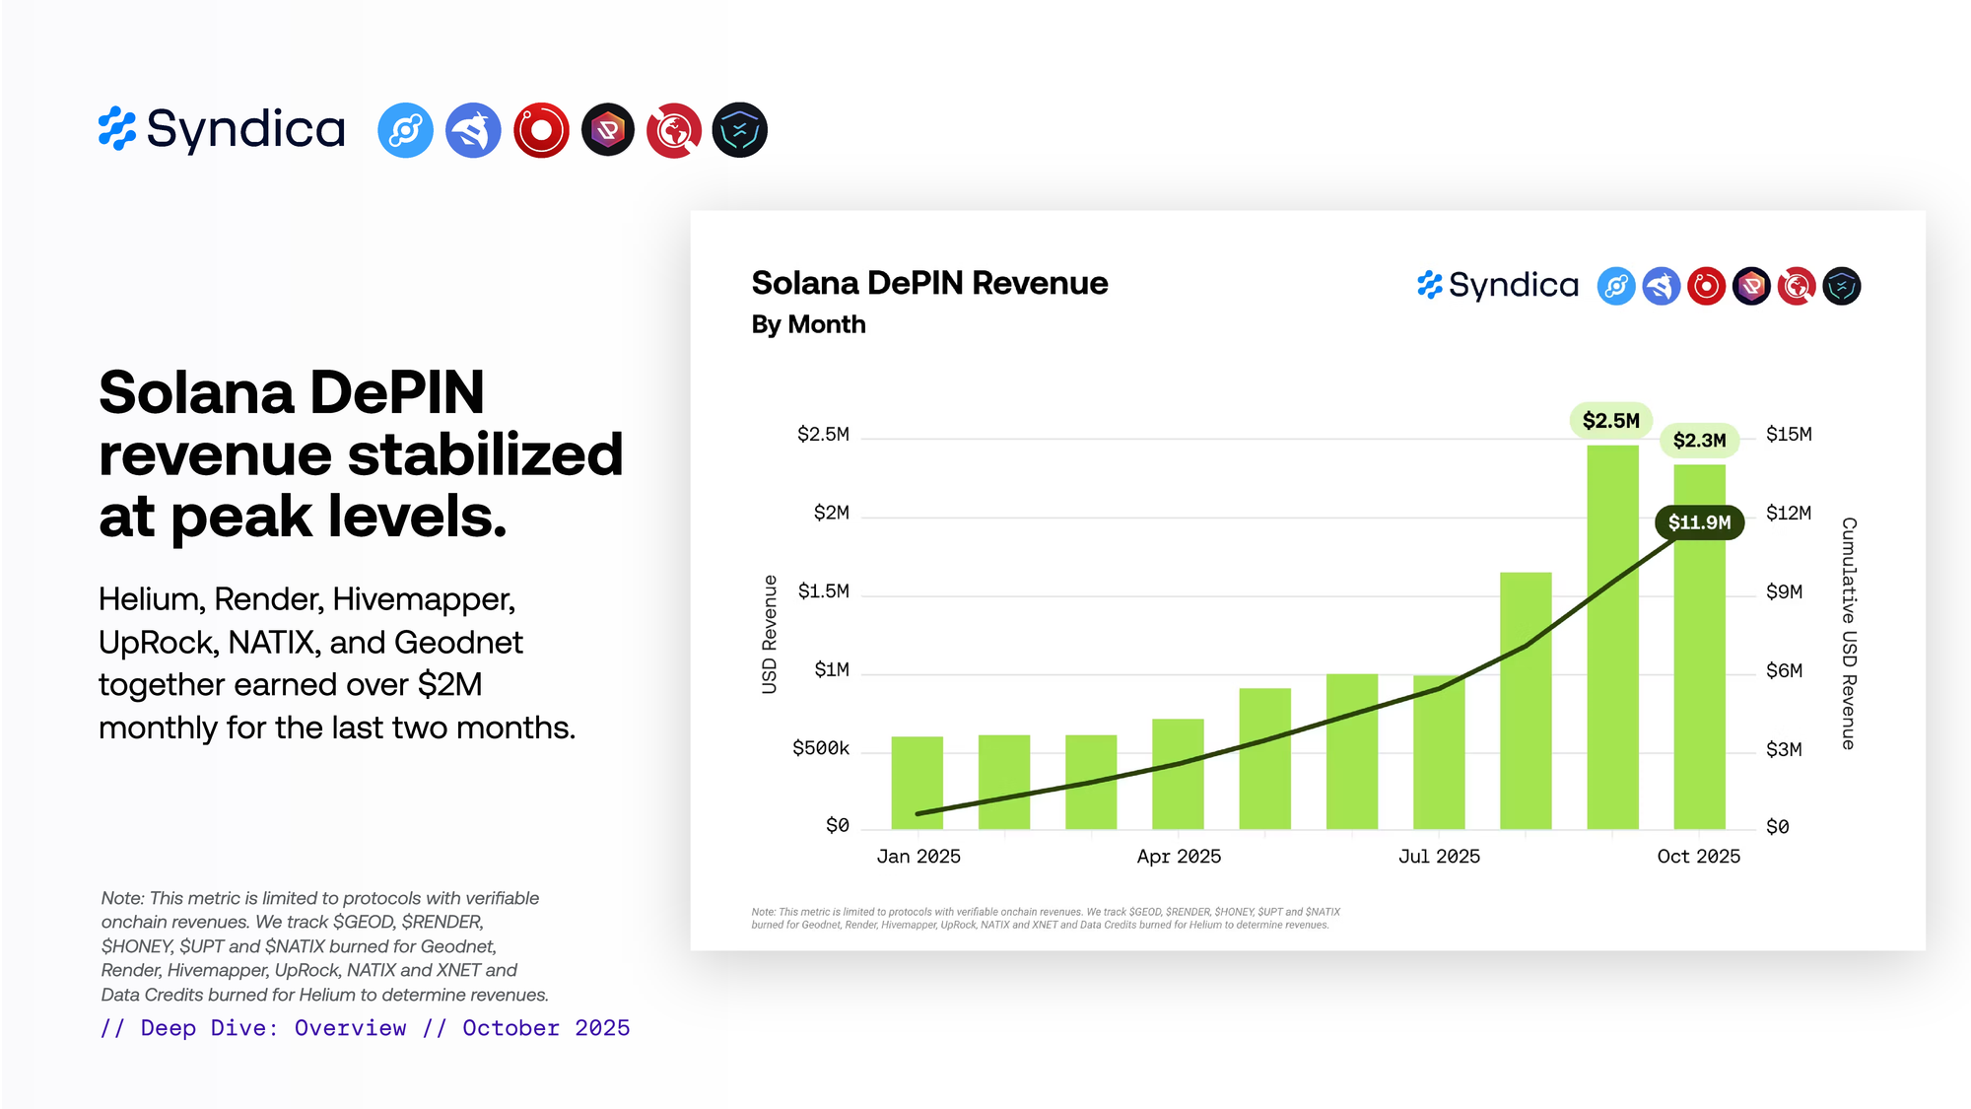Click the large UpRock icon in the header
1971x1109 pixels.
click(608, 130)
